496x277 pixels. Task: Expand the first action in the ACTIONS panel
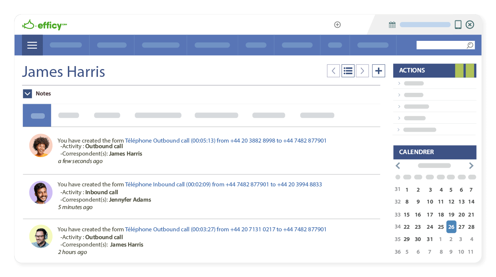click(x=398, y=83)
